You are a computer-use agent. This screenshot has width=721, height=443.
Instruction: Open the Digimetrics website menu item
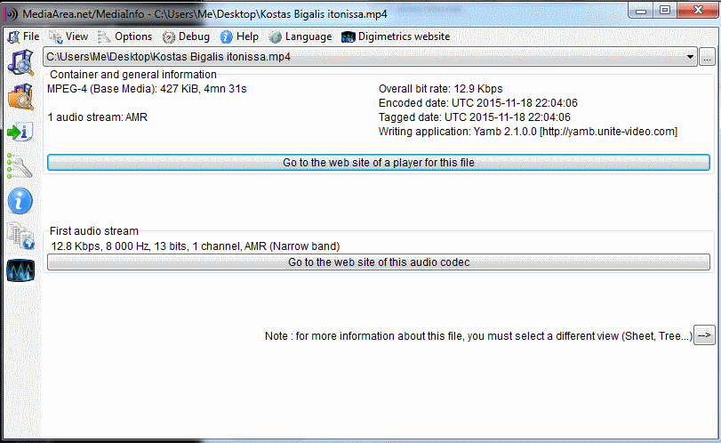(x=396, y=36)
